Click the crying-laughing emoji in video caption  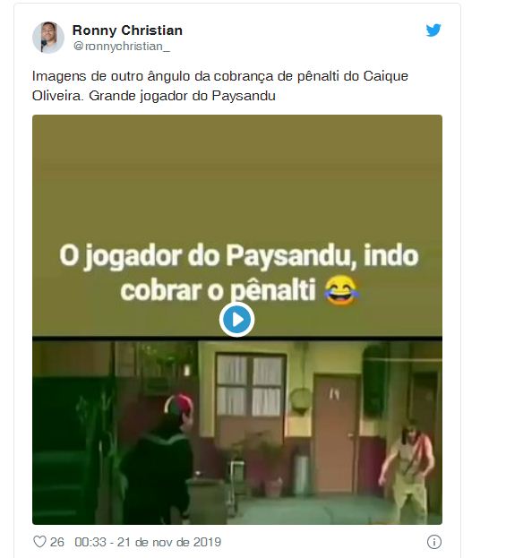coord(341,290)
